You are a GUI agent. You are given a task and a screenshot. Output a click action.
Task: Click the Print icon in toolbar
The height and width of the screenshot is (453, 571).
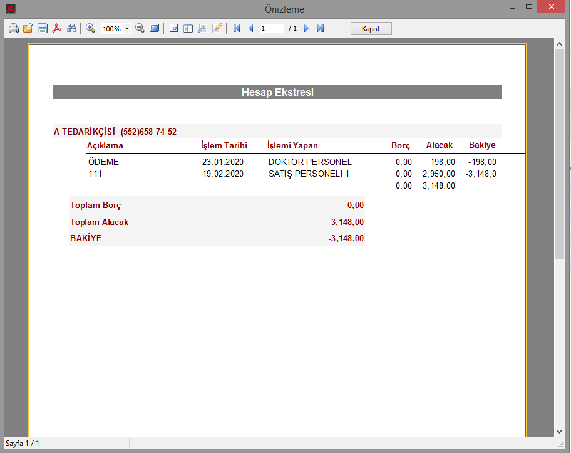point(13,28)
